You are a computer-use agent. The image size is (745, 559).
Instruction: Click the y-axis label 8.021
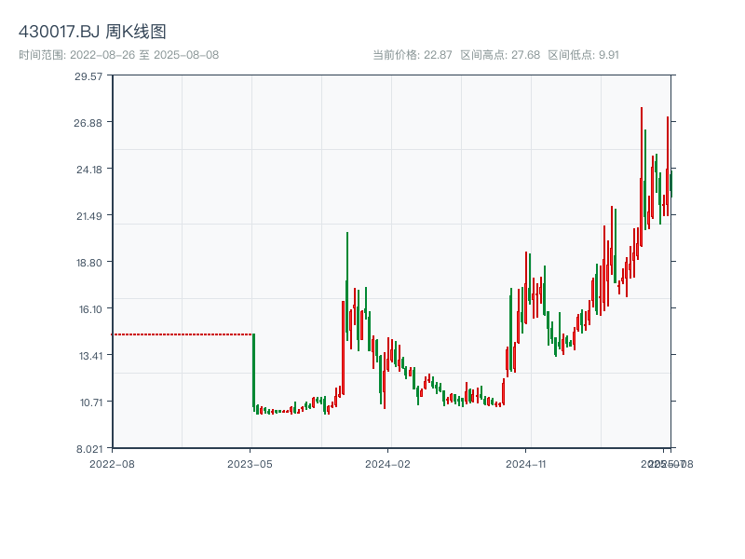[x=89, y=449]
